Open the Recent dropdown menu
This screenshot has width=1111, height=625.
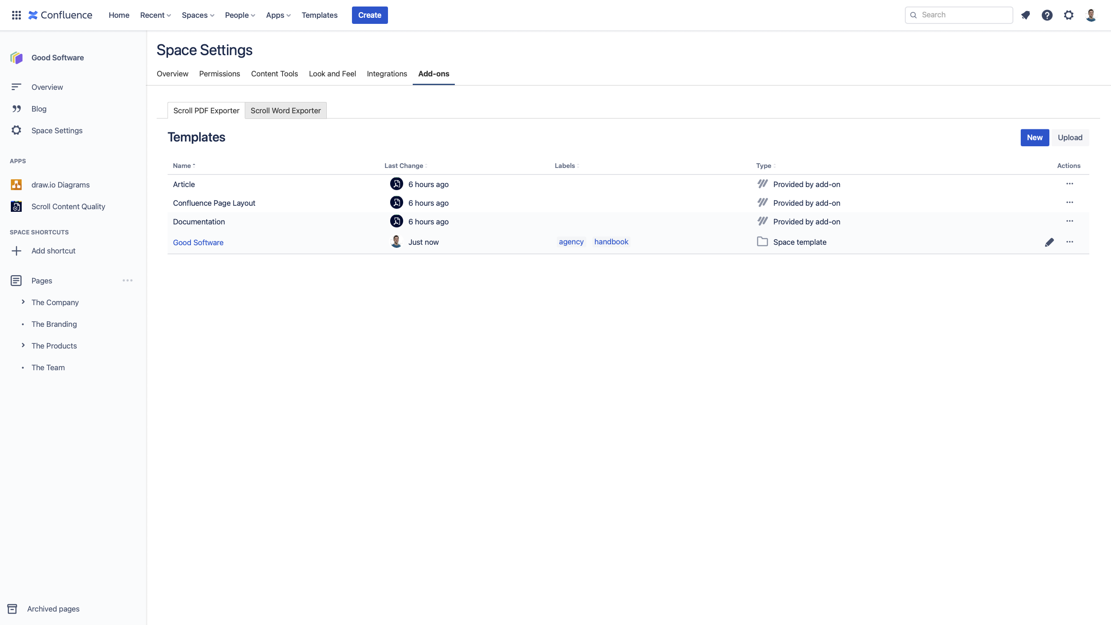[x=155, y=15]
